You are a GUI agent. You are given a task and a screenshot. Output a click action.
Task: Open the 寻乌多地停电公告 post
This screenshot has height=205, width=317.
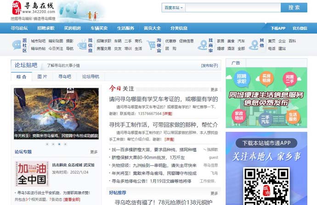click(x=152, y=181)
